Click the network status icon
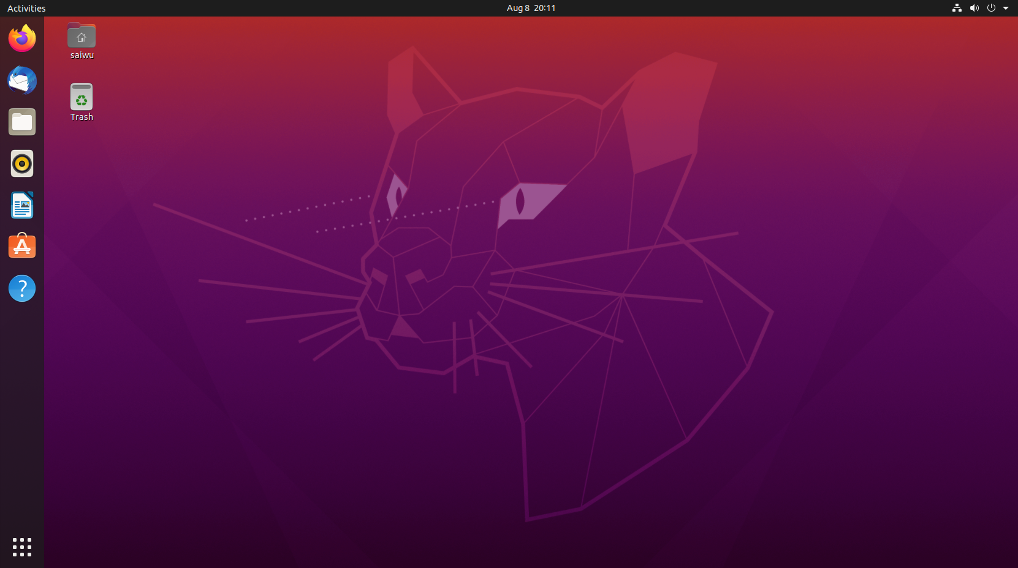Viewport: 1018px width, 568px height. tap(957, 8)
